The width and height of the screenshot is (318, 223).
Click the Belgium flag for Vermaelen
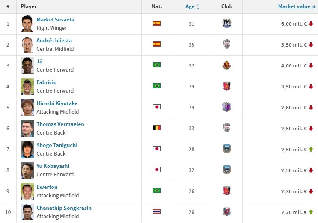pos(157,128)
